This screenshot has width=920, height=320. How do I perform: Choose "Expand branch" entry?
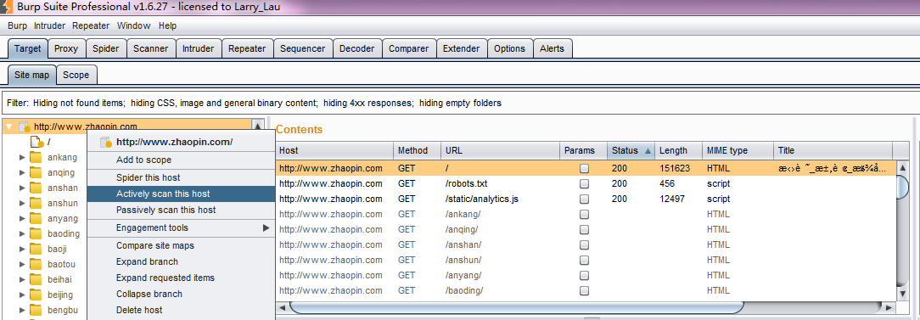(181, 262)
